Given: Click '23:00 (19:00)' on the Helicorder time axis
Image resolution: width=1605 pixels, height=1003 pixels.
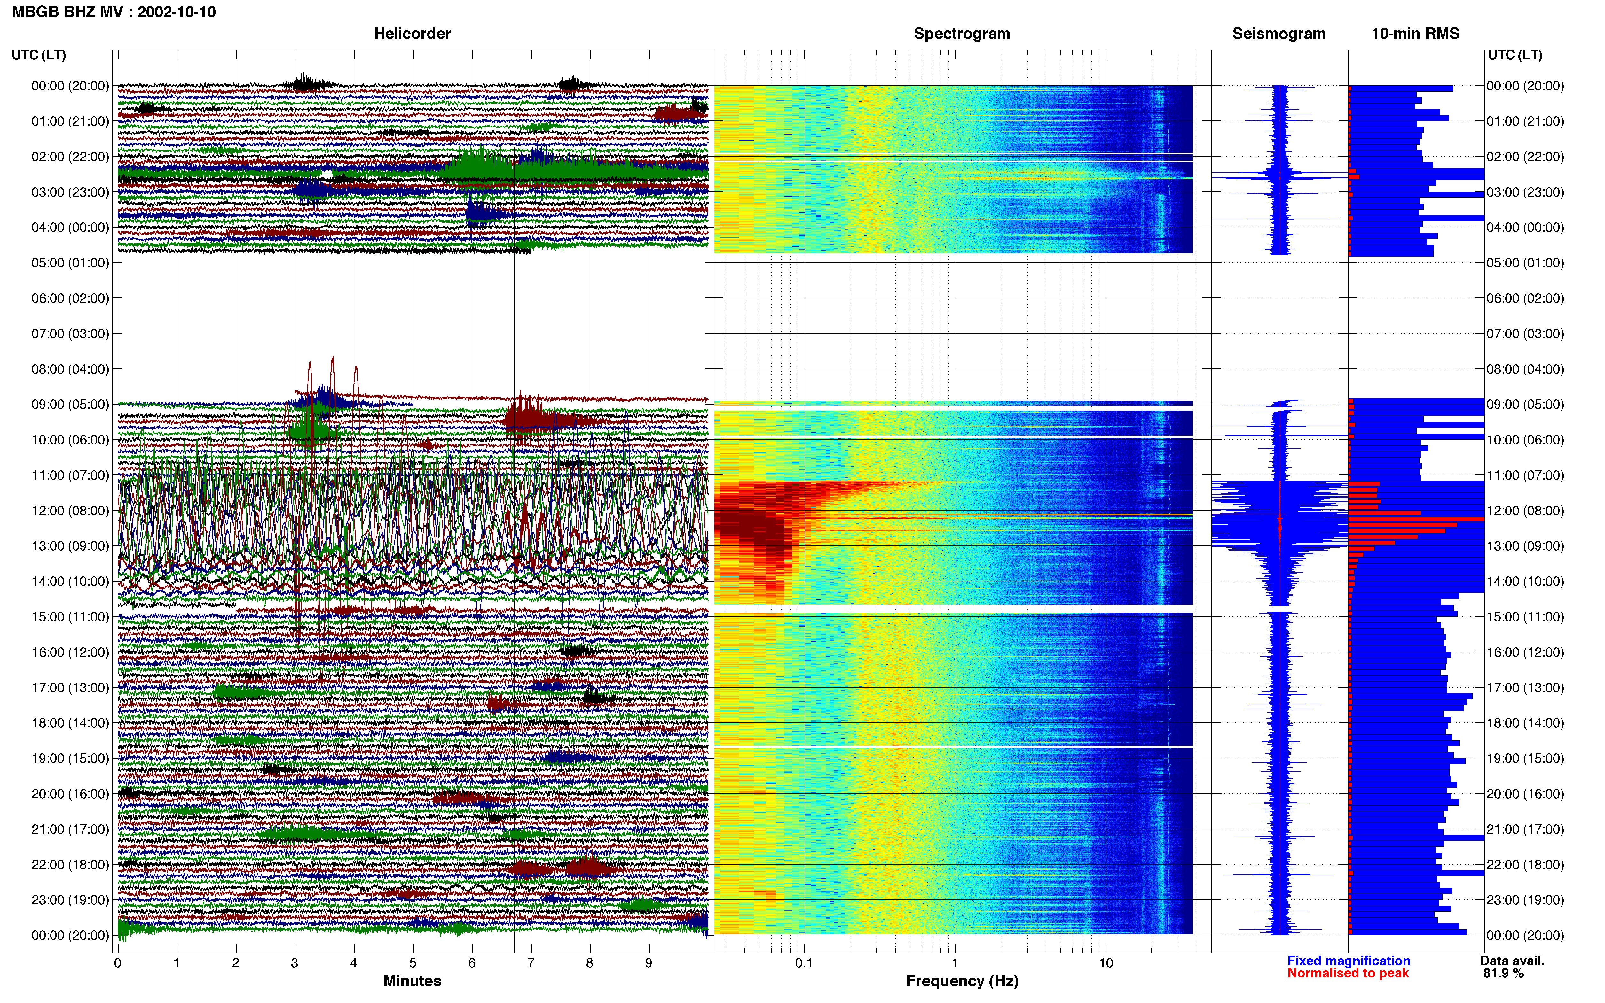Looking at the screenshot, I should click(x=70, y=899).
